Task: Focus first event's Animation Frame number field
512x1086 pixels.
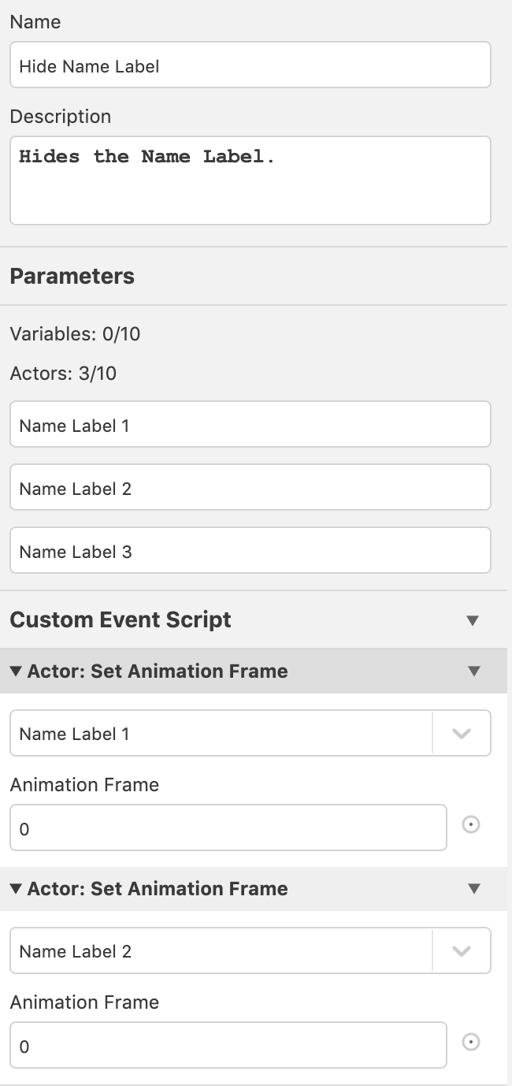Action: (228, 828)
